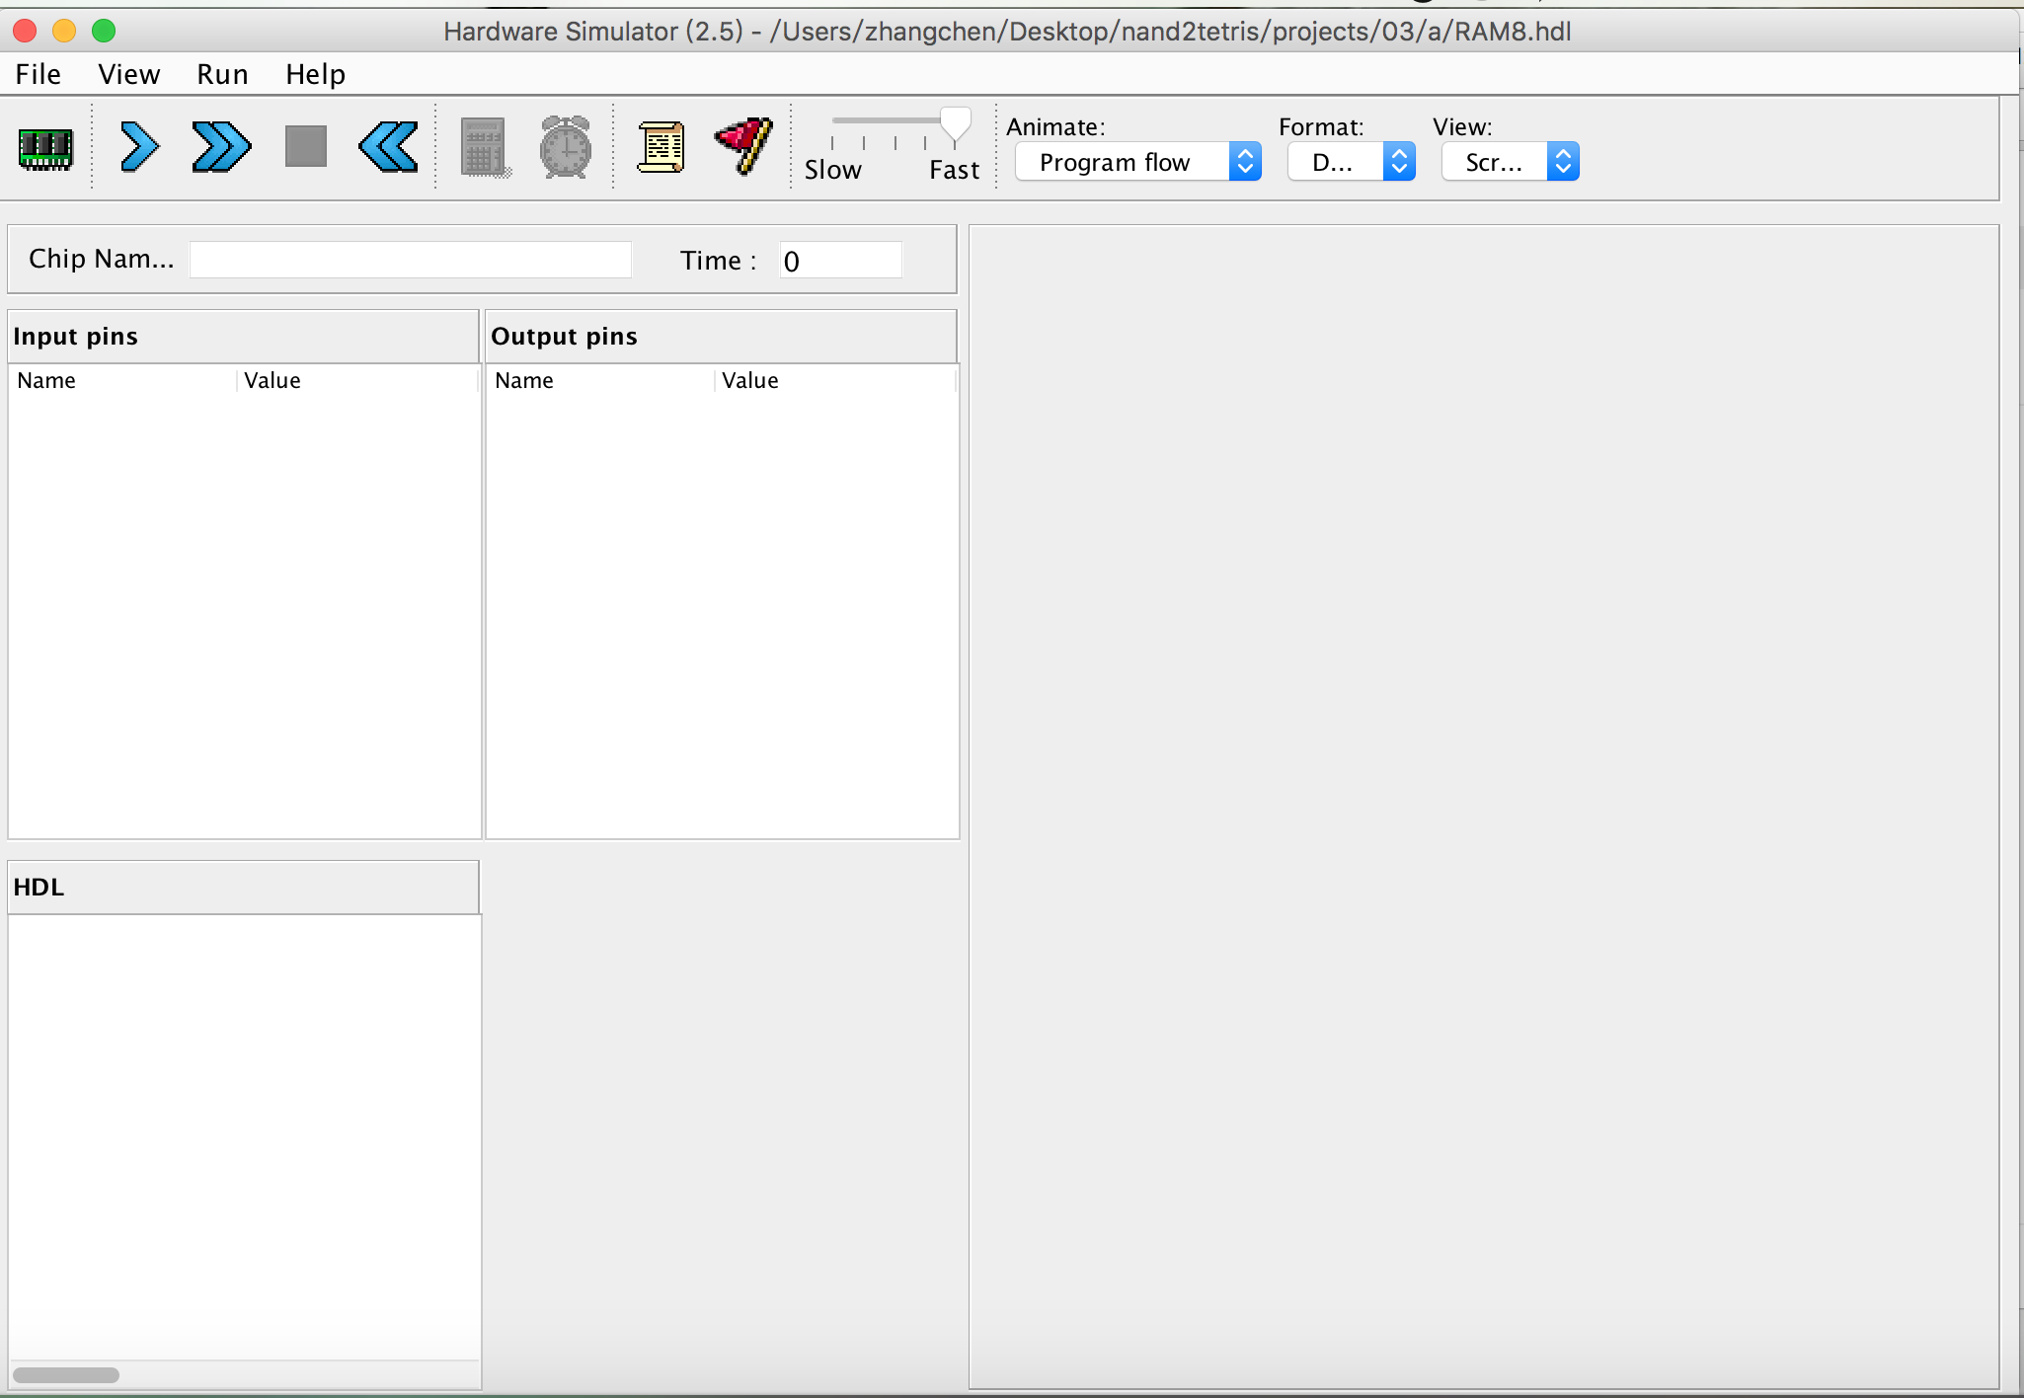Viewport: 2024px width, 1398px height.
Task: Click the Load Chip icon
Action: (45, 148)
